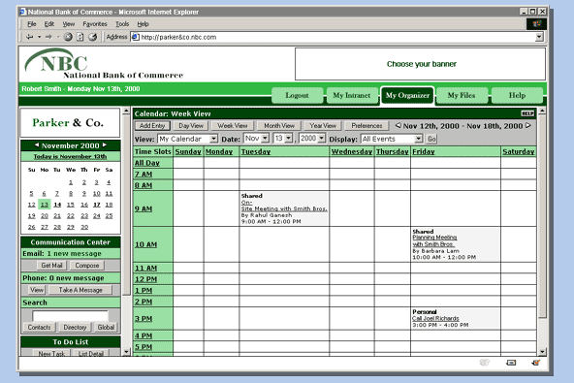The height and width of the screenshot is (383, 574).
Task: Click the Compose button
Action: (x=87, y=266)
